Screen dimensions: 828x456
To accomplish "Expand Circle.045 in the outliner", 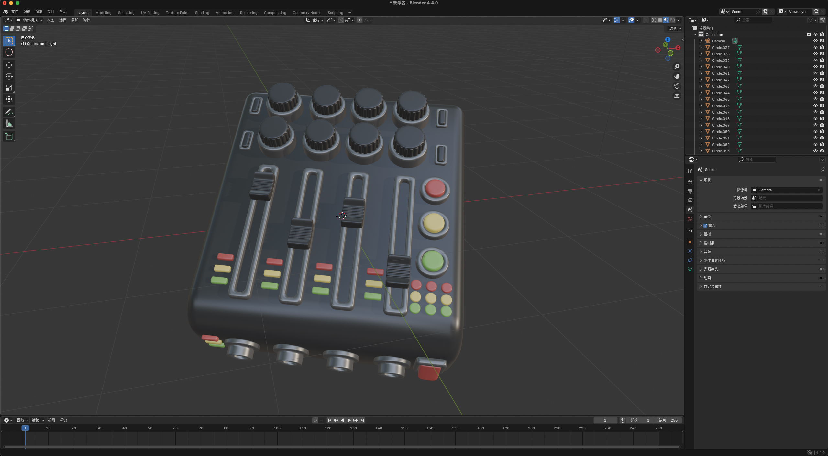I will coord(701,99).
